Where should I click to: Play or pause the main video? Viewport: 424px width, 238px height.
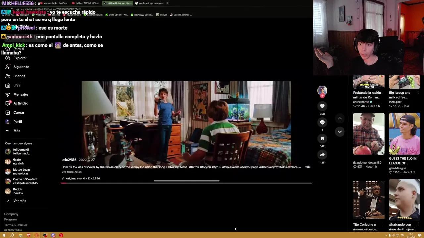point(186,123)
